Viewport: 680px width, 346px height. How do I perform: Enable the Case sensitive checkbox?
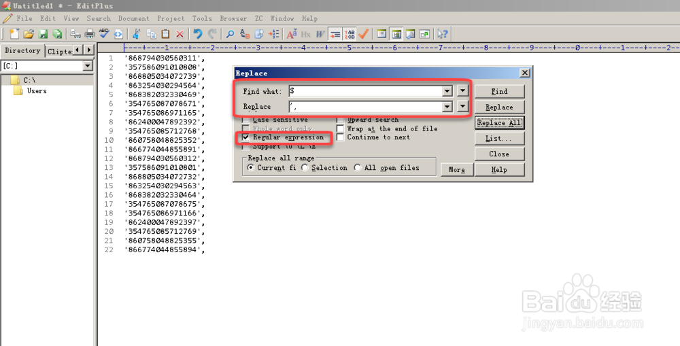click(245, 120)
